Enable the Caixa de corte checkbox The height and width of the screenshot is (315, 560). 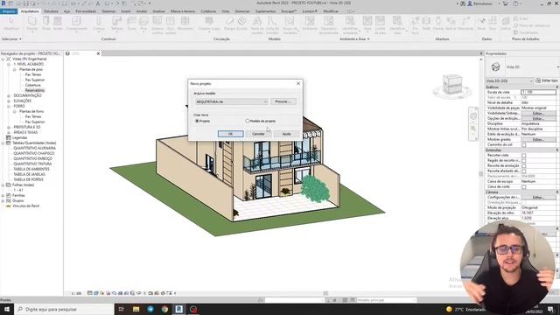point(523,186)
